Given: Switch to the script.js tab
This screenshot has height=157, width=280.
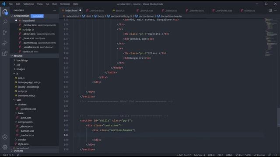Looking at the screenshot, I should 120,10.
